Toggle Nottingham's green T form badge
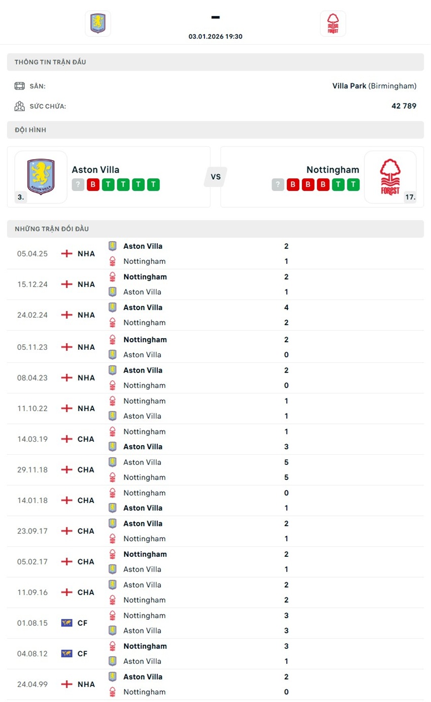The width and height of the screenshot is (431, 702). pyautogui.click(x=338, y=185)
